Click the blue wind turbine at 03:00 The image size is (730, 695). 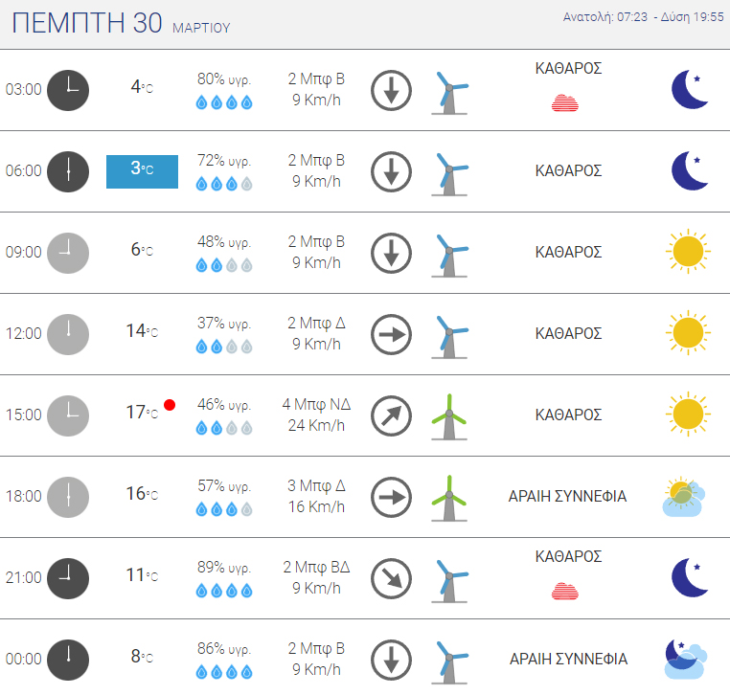(449, 93)
